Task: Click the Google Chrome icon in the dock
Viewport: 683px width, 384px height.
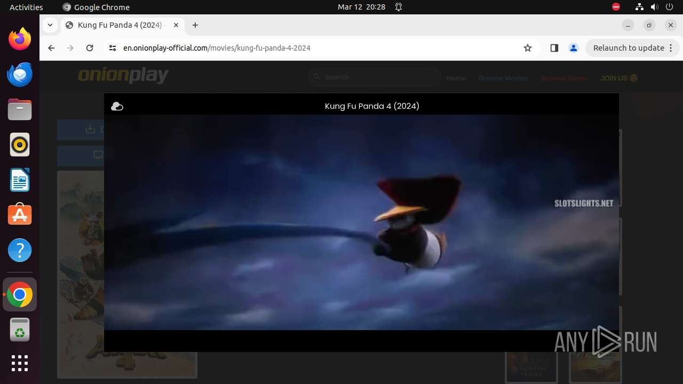Action: click(20, 294)
